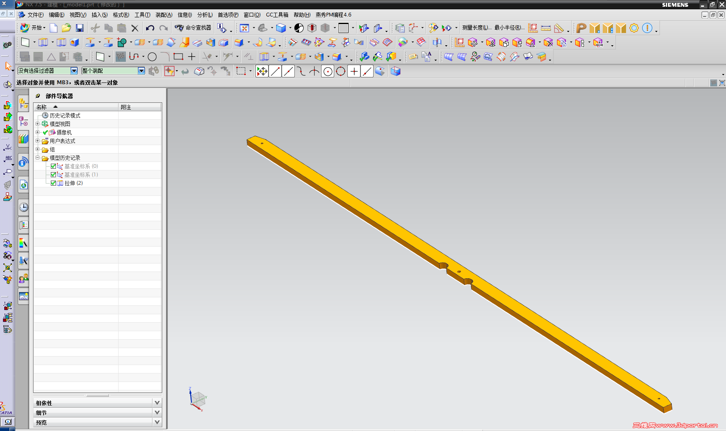Select the Extrude tool icon

point(43,42)
